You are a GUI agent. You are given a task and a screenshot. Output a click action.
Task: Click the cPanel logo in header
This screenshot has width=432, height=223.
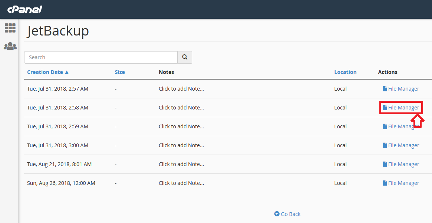coord(24,9)
